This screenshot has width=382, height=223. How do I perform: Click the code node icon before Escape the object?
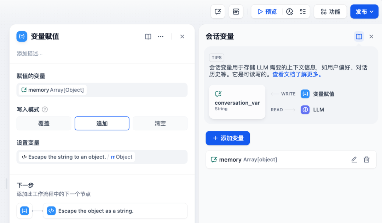pyautogui.click(x=51, y=211)
